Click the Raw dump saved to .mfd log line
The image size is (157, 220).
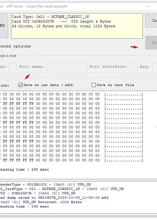click(x=54, y=197)
